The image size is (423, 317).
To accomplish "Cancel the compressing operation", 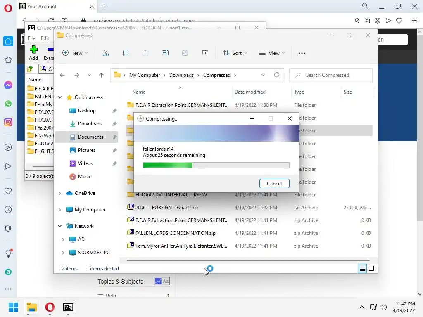I will [274, 184].
